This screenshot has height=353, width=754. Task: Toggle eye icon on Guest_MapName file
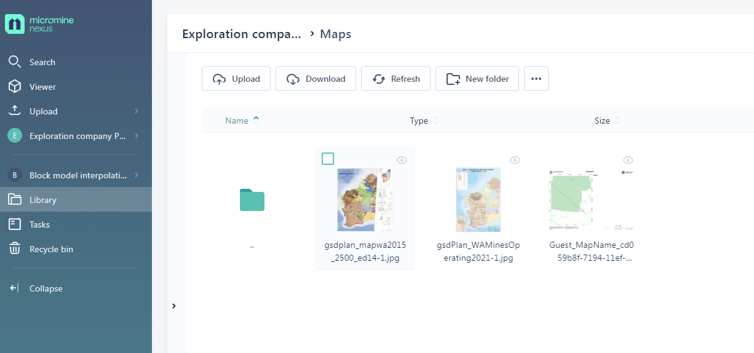point(628,160)
